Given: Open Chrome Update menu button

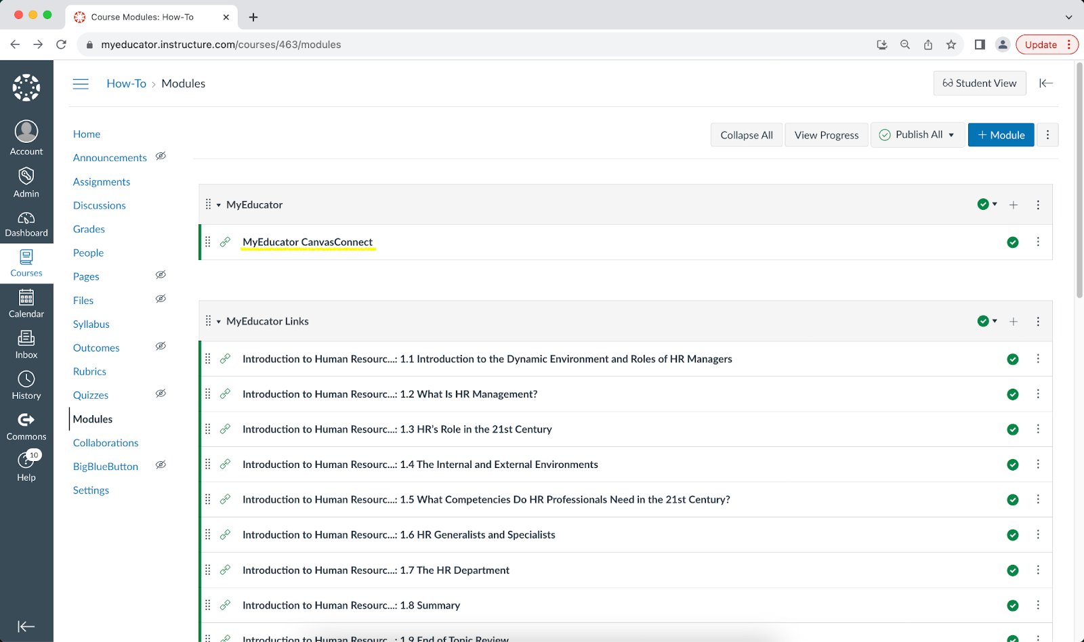Looking at the screenshot, I should 1047,45.
